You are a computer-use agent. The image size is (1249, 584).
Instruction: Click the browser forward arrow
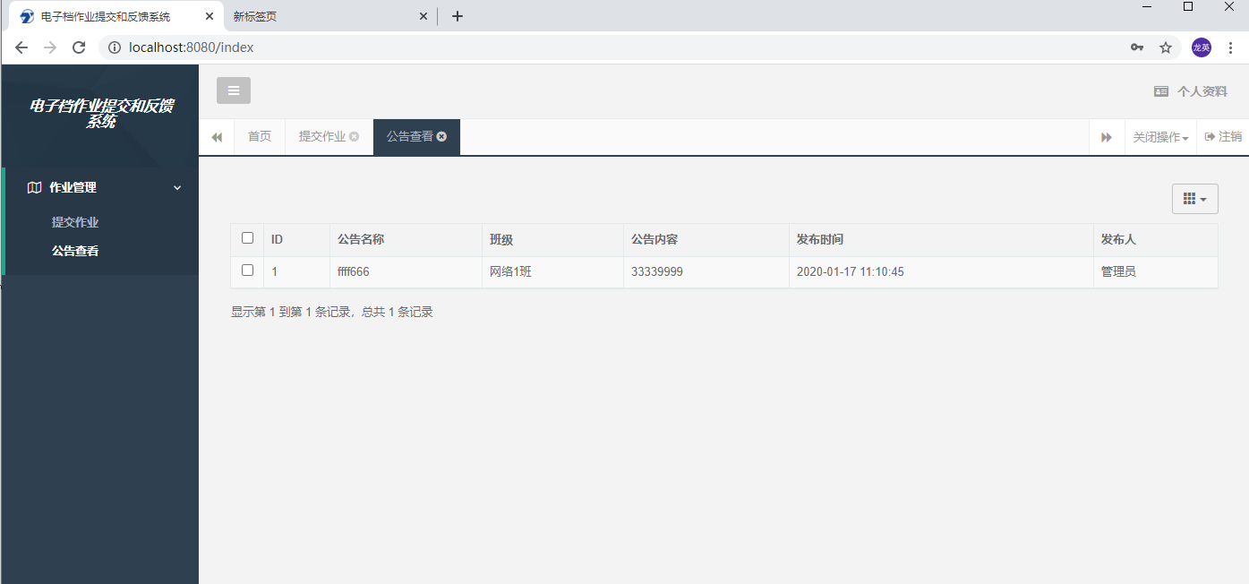click(x=50, y=47)
